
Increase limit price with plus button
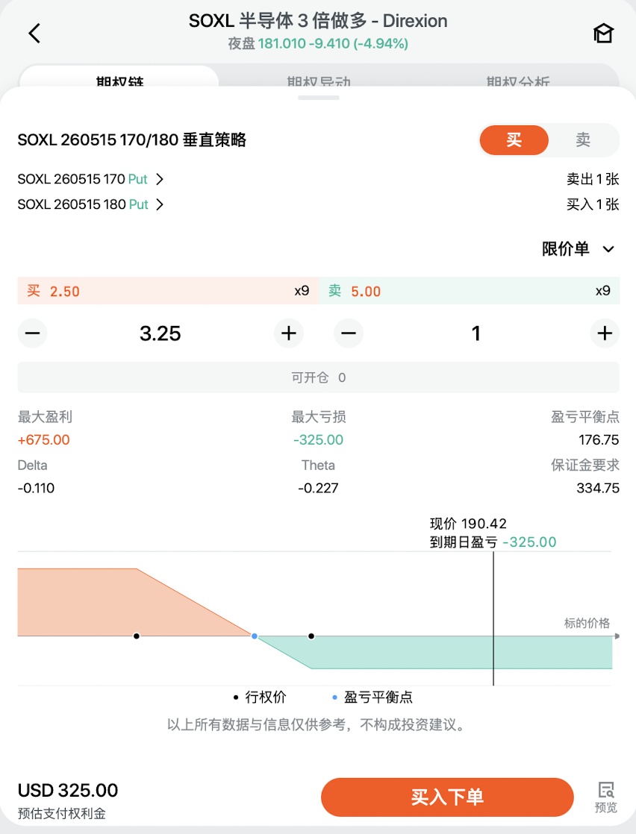click(288, 333)
